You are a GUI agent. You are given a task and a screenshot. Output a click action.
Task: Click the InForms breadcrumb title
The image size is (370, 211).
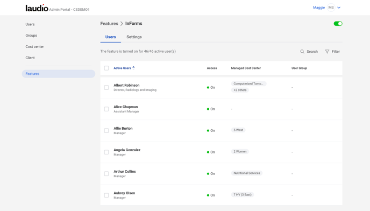(x=133, y=24)
